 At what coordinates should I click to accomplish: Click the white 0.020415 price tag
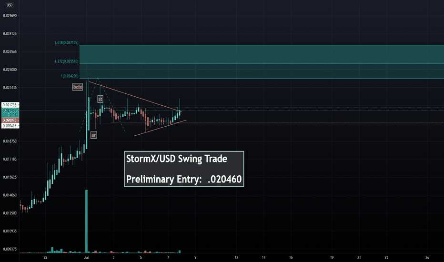(10, 126)
